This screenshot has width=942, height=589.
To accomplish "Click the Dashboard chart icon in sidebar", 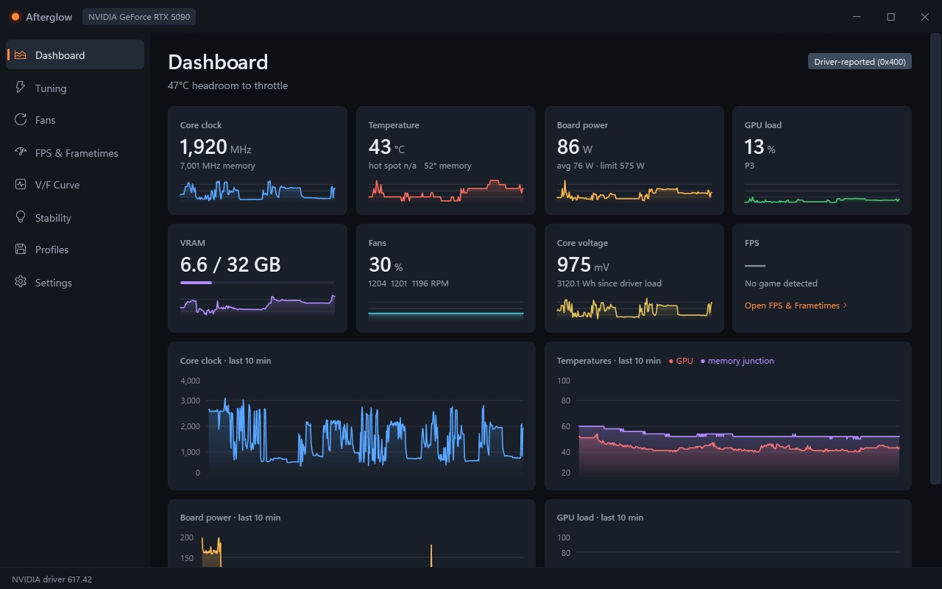I will (21, 55).
